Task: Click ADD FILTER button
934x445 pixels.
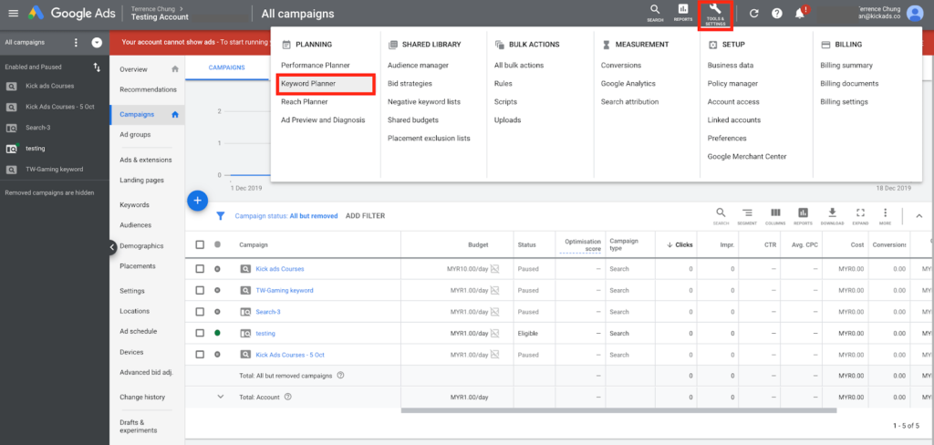Action: point(365,215)
